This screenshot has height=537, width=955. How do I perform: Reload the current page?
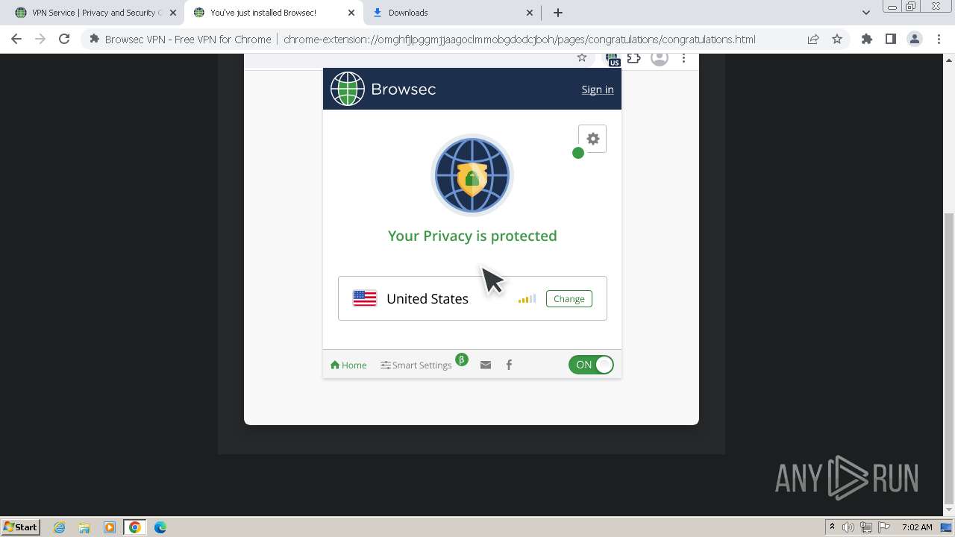[64, 40]
